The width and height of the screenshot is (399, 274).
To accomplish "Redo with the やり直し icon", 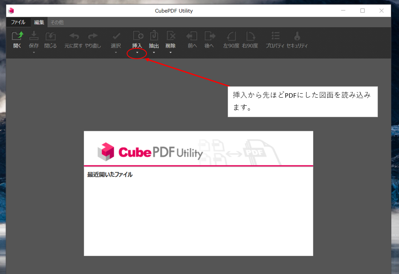I will [93, 36].
